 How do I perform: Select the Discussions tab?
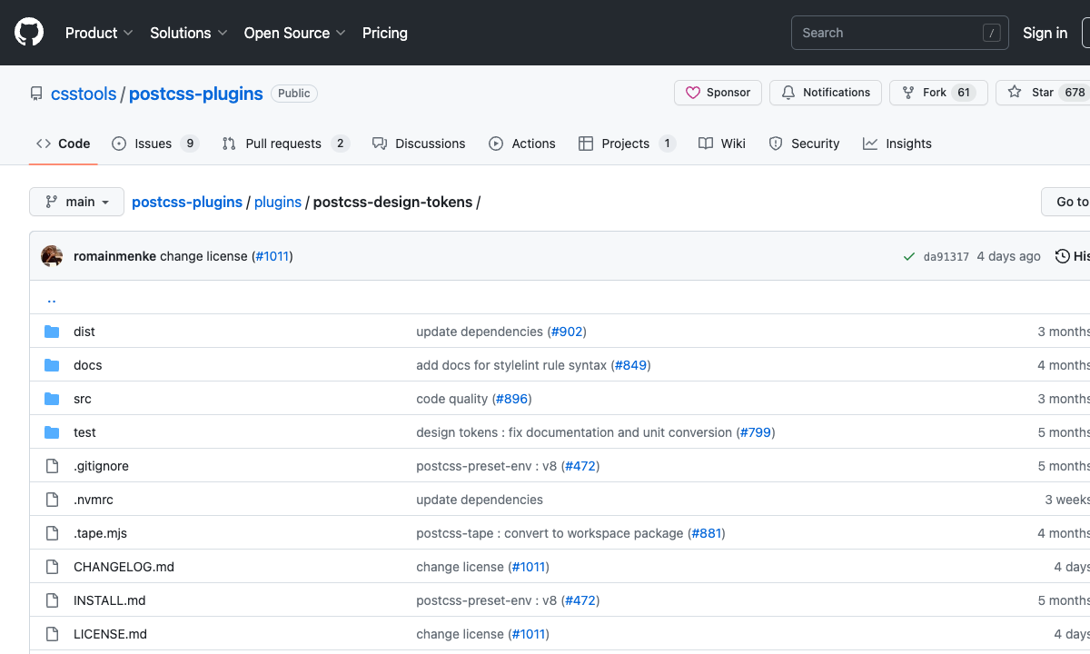430,144
